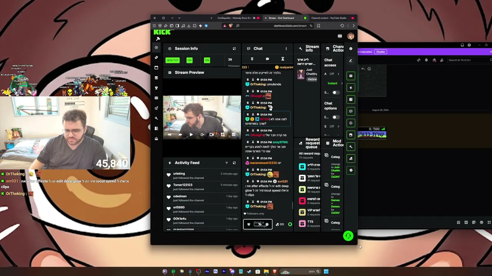Image resolution: width=492 pixels, height=276 pixels.
Task: Toggle the chat widget button
Action: tap(351, 111)
